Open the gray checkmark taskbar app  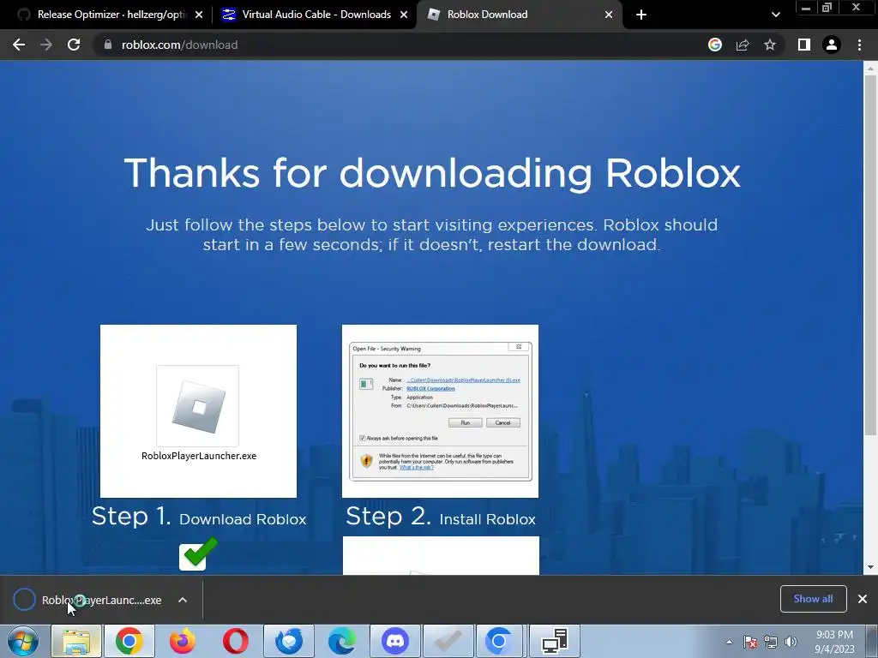[448, 641]
